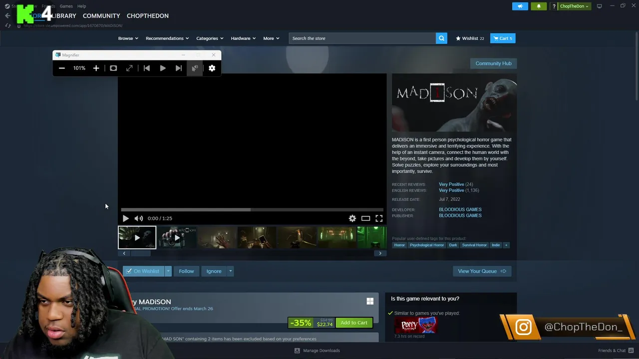Go back with the navigation arrow
The width and height of the screenshot is (639, 359).
click(7, 15)
